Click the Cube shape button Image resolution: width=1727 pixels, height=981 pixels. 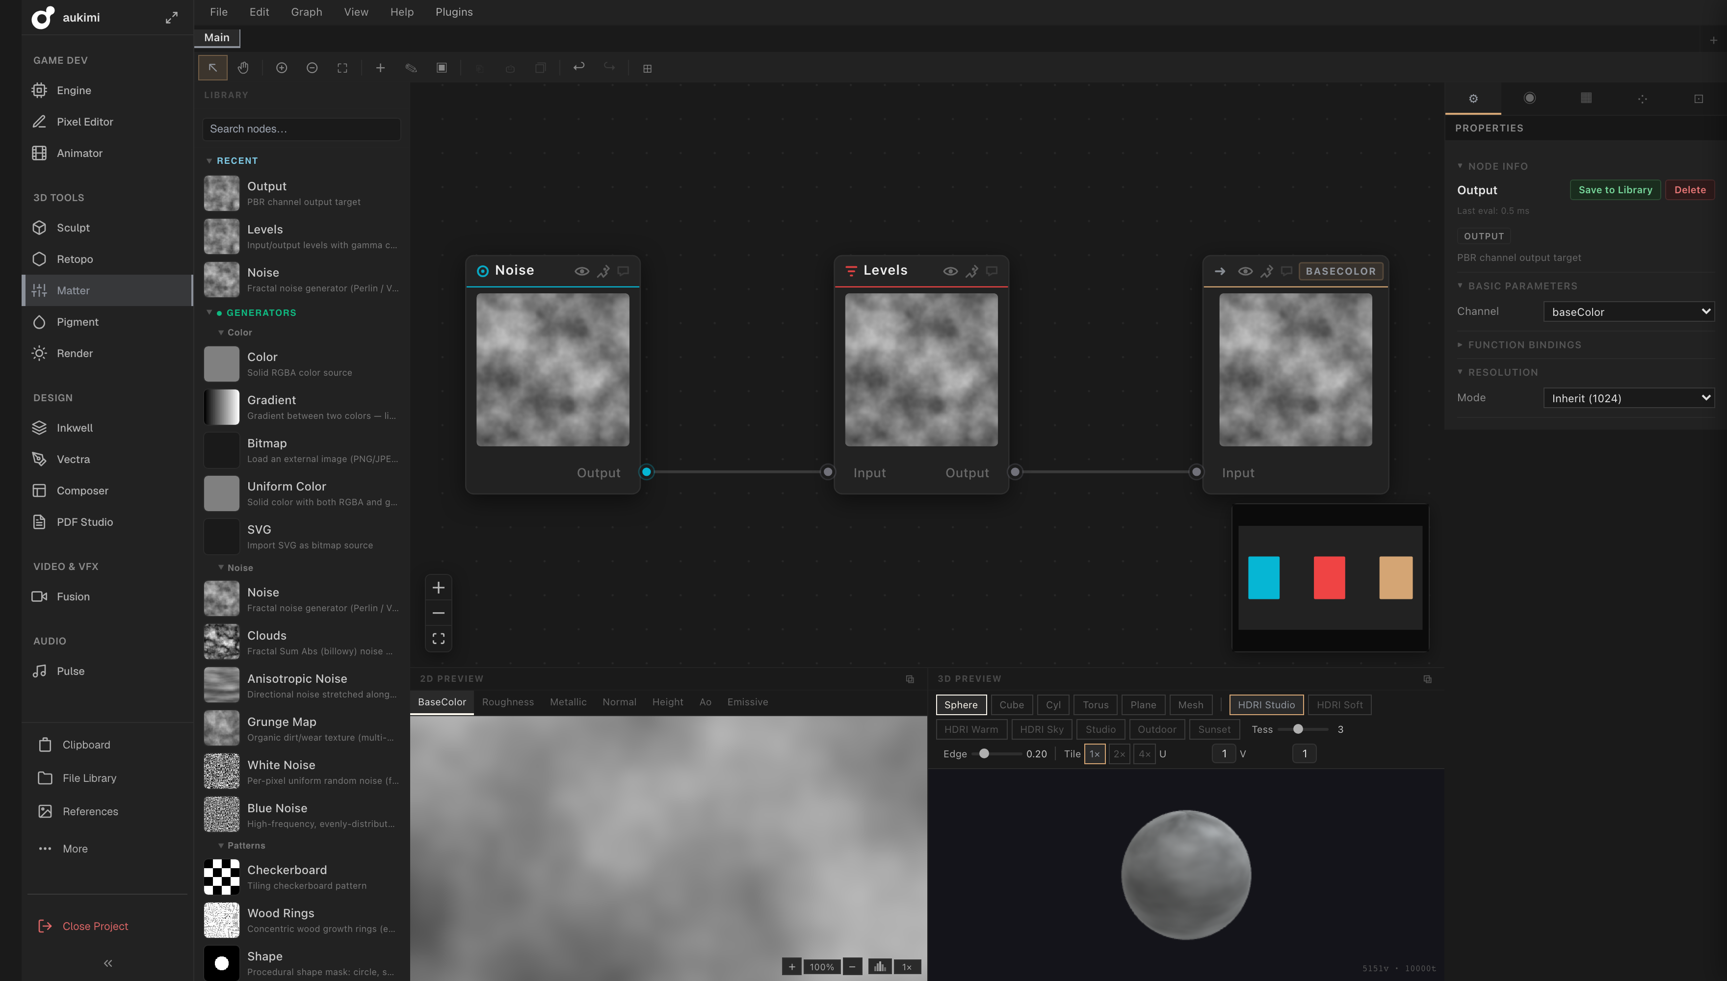tap(1011, 705)
